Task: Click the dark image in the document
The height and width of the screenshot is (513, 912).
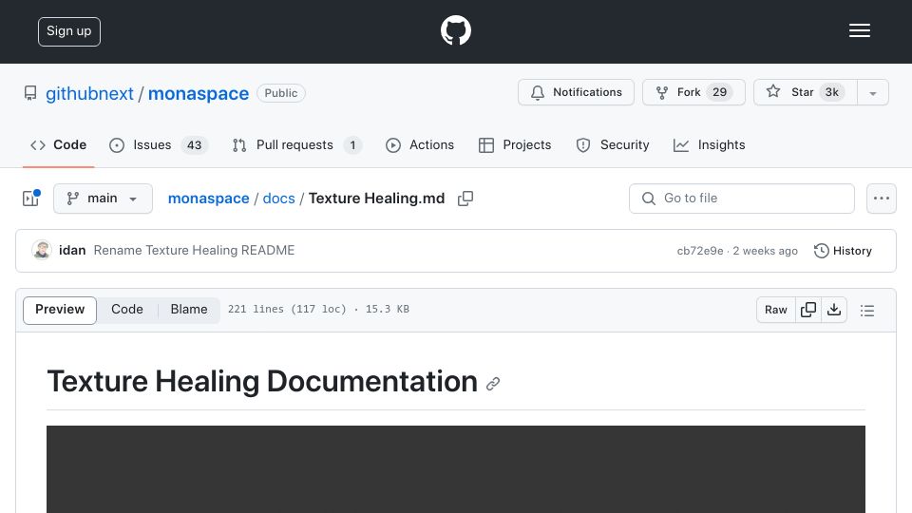Action: 456,469
